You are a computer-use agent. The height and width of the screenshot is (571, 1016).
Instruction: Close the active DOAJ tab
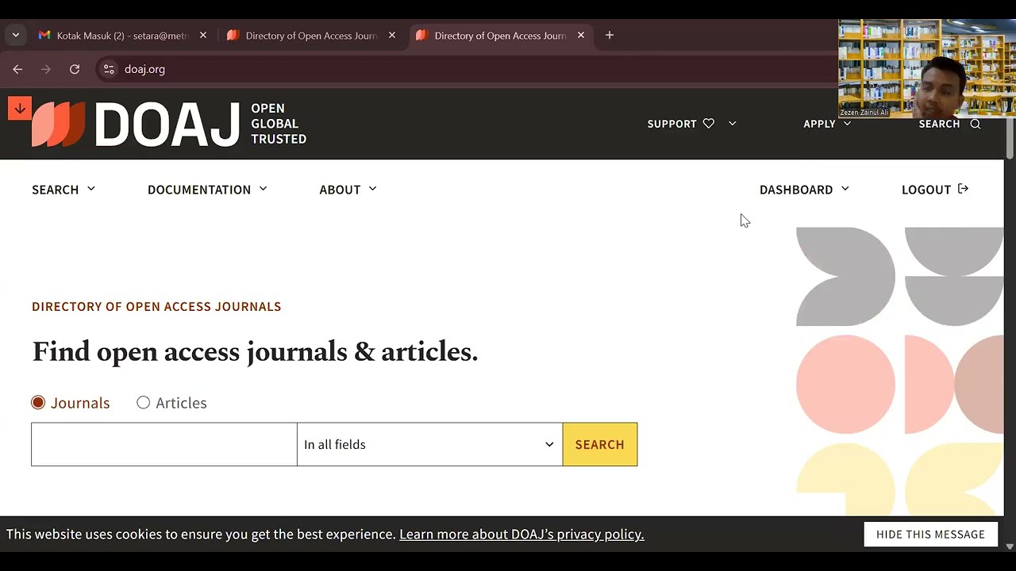pyautogui.click(x=581, y=35)
